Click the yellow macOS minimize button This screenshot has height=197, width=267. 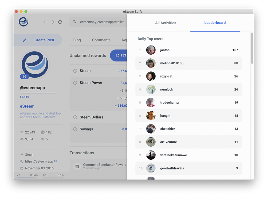[x=21, y=11]
